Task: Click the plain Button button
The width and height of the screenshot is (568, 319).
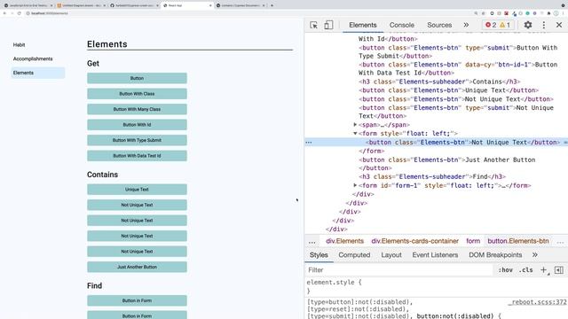Action: 137,78
